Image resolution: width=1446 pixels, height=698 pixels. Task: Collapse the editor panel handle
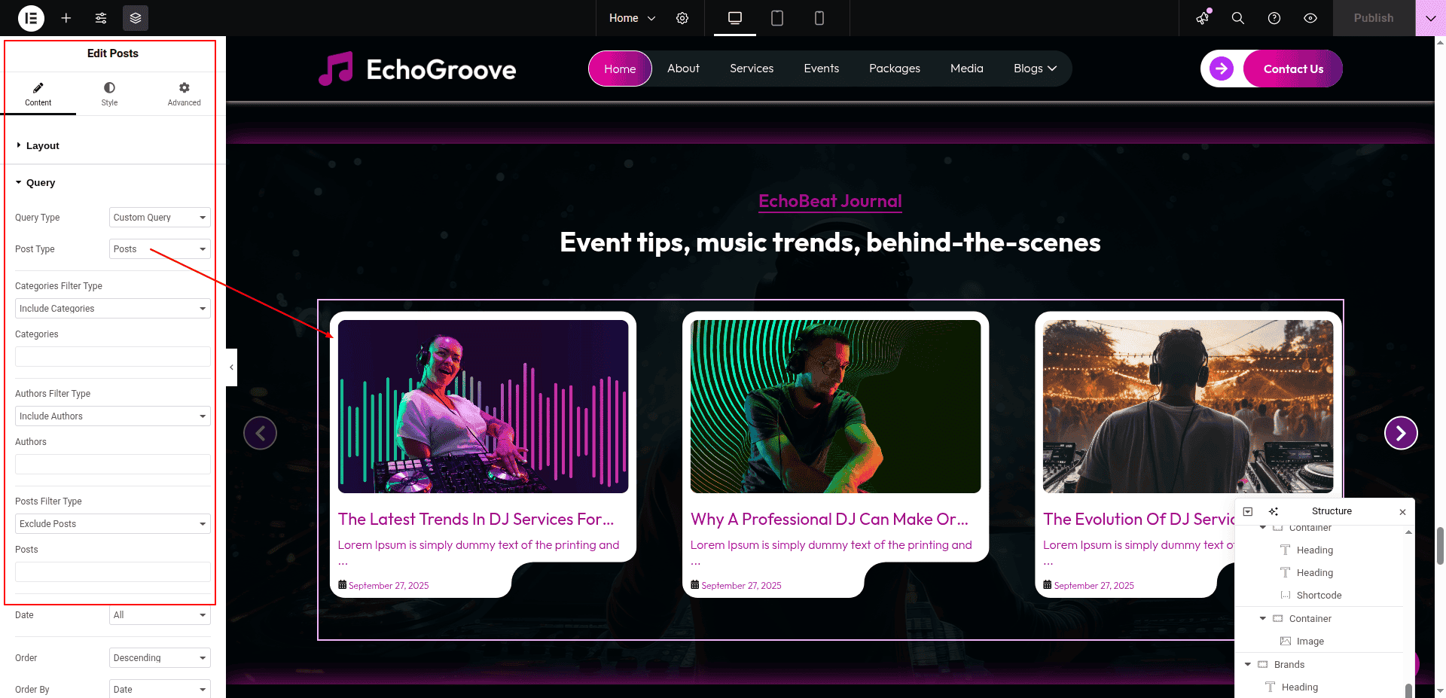231,367
